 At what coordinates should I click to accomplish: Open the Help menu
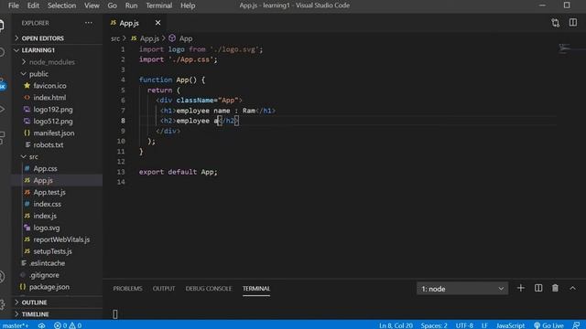coord(188,5)
